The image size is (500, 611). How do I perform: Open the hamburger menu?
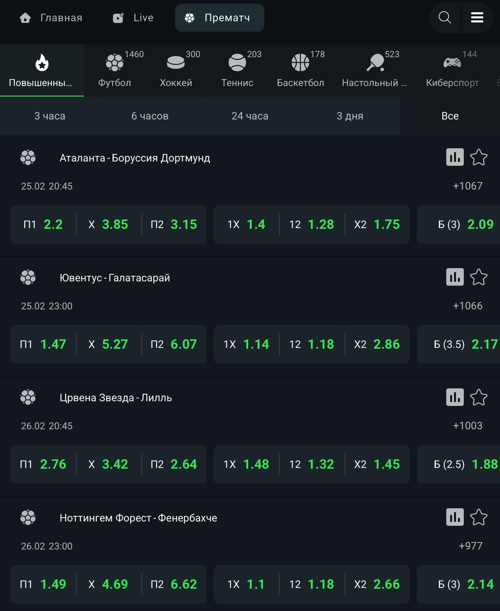pyautogui.click(x=477, y=18)
